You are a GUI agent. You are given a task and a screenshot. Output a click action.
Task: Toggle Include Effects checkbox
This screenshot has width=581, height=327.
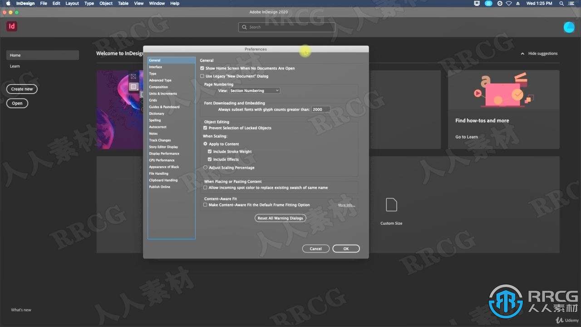(x=210, y=159)
